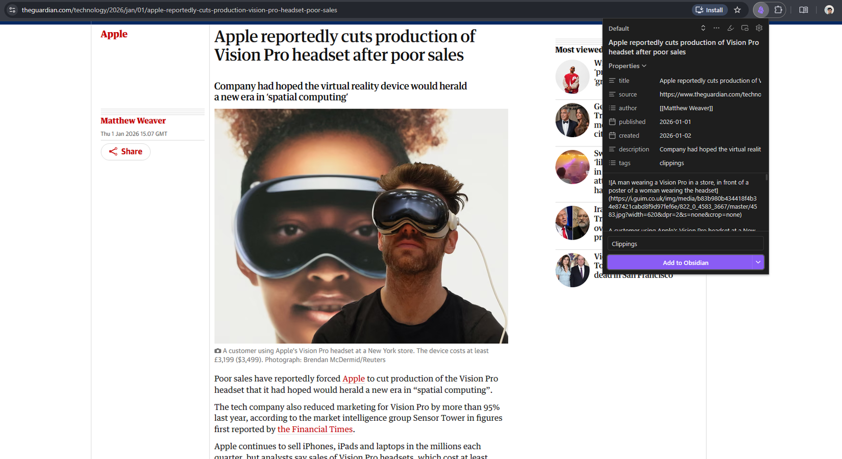Open clipper settings gear icon

(759, 28)
